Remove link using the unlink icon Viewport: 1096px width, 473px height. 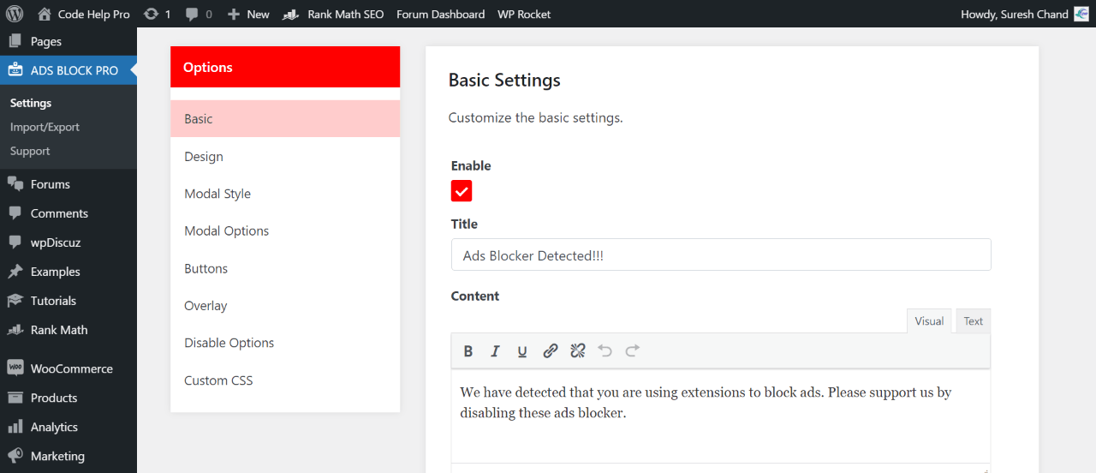pos(578,351)
